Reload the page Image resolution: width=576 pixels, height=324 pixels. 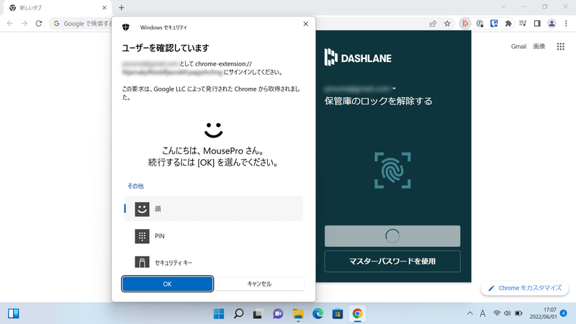pos(39,24)
